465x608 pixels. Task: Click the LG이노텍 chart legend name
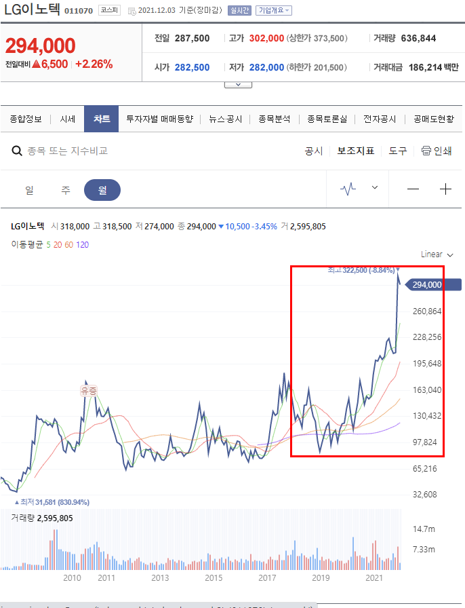coord(28,226)
